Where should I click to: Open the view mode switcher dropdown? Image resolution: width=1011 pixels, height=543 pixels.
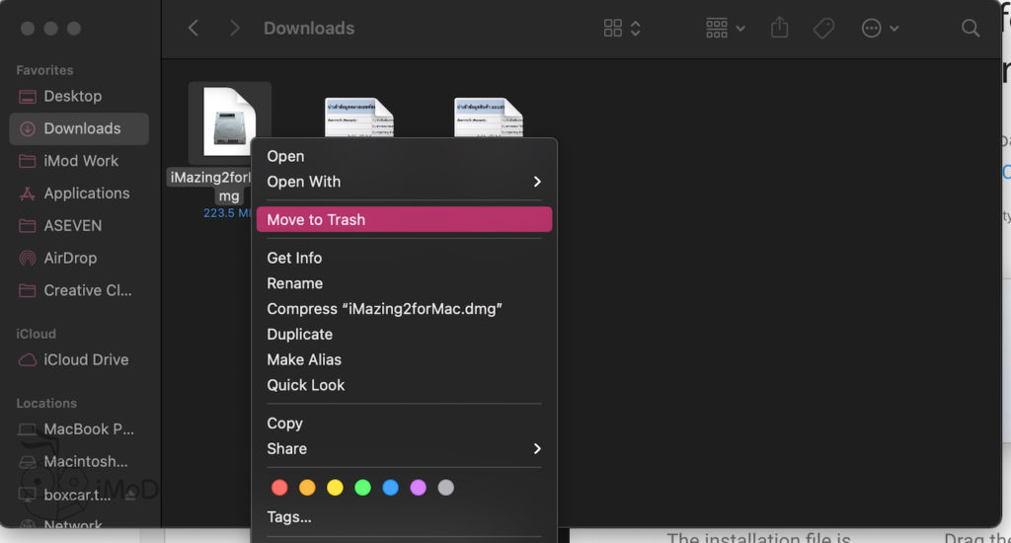[x=623, y=29]
